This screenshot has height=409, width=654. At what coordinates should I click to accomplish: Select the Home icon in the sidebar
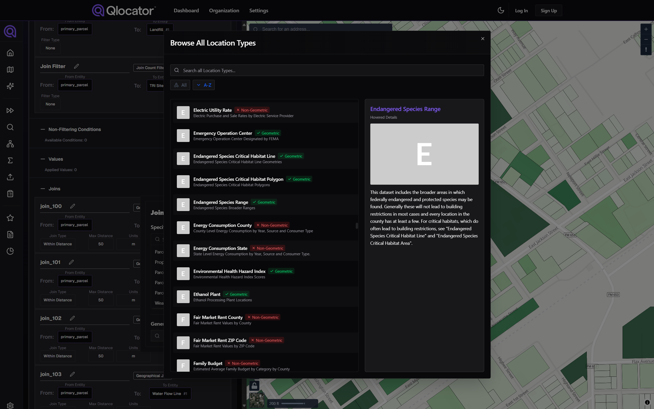(x=10, y=53)
